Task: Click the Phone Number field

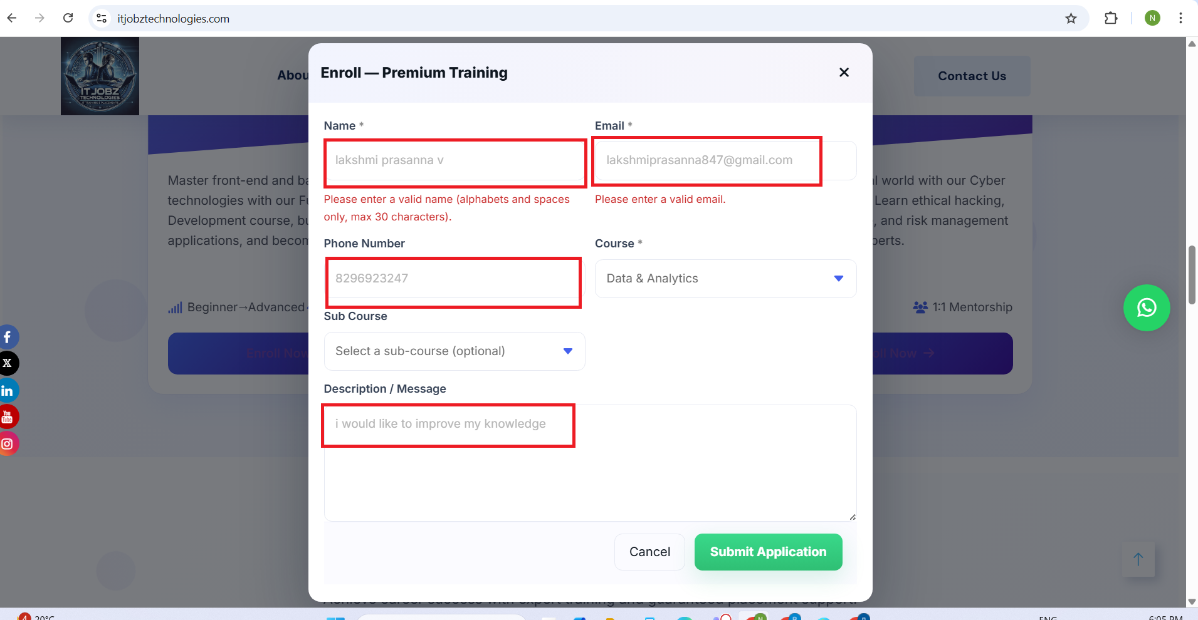Action: 453,279
